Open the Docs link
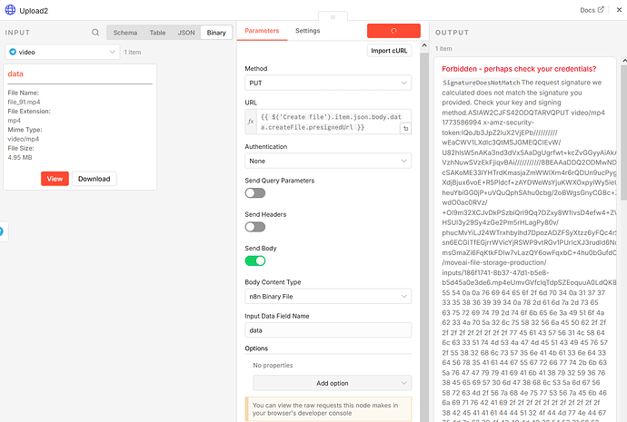 592,10
